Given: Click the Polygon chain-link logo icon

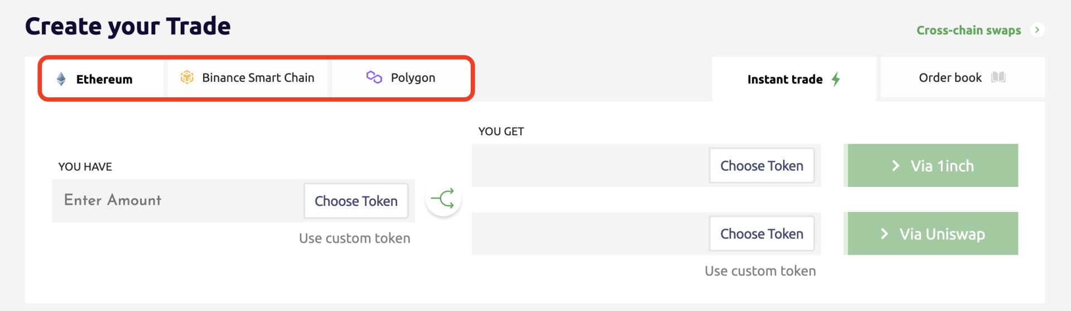Looking at the screenshot, I should point(374,77).
